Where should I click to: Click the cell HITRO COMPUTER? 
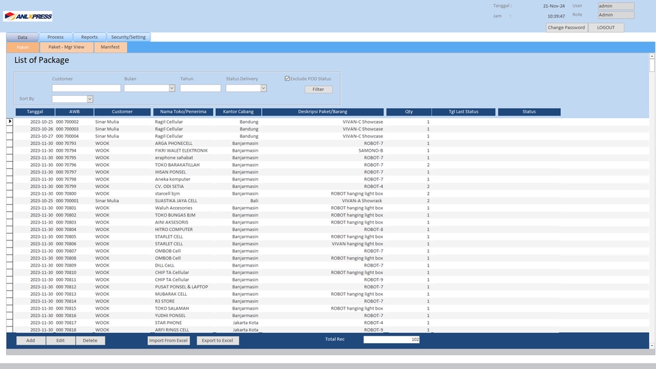click(174, 230)
